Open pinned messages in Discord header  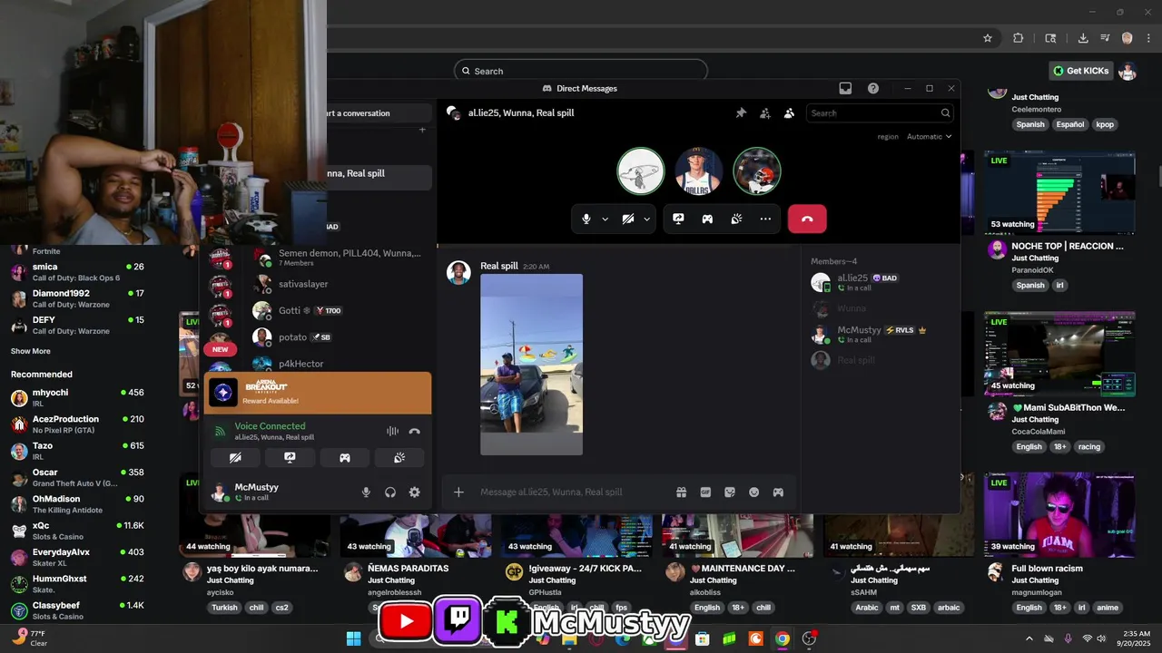pyautogui.click(x=741, y=113)
